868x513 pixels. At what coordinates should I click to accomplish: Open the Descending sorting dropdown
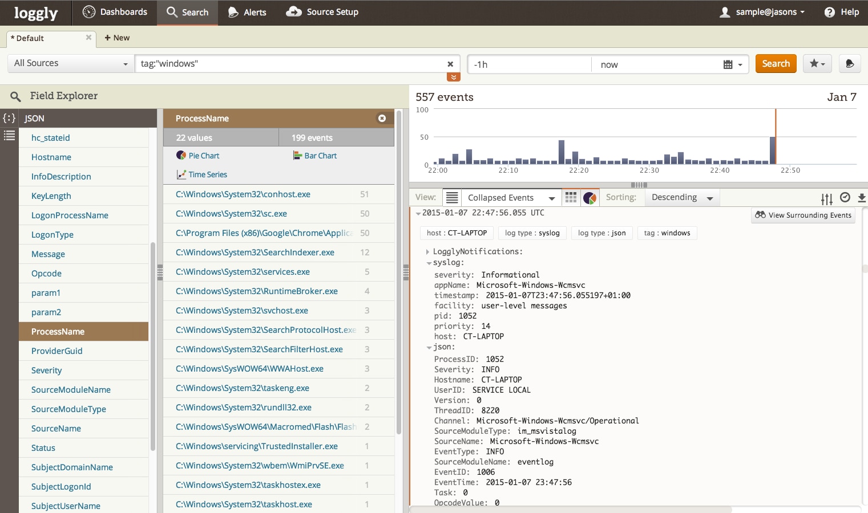pyautogui.click(x=682, y=197)
